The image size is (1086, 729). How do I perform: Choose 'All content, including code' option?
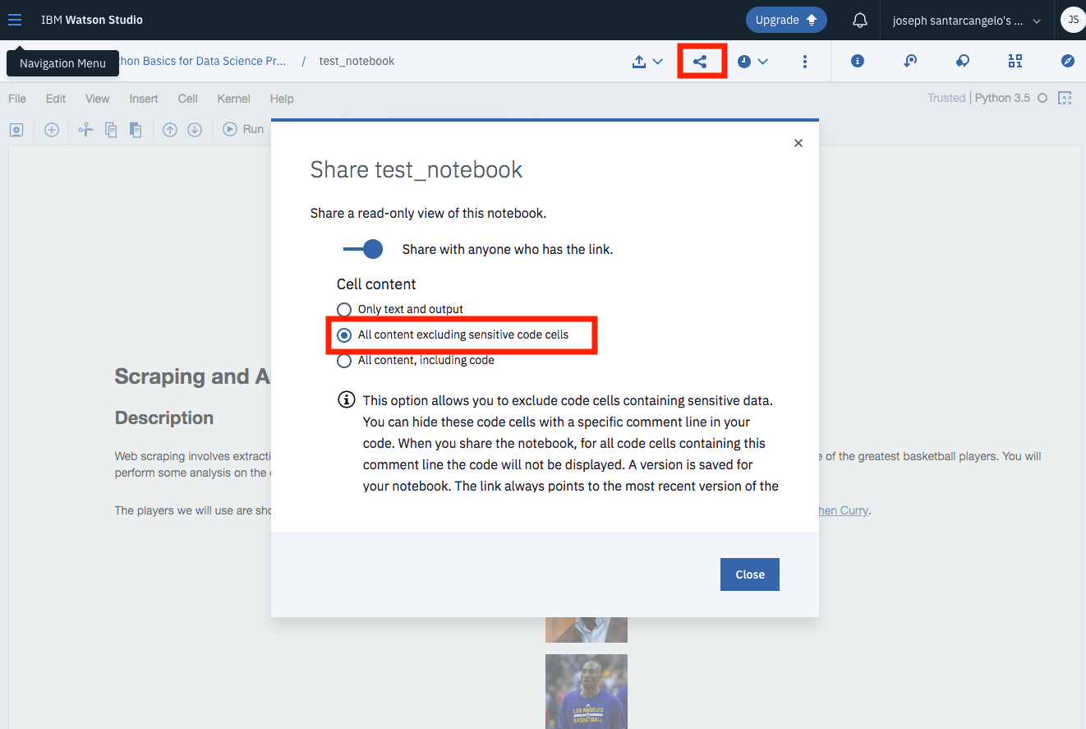[x=344, y=360]
